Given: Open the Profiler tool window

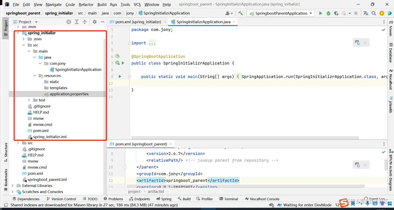Looking at the screenshot, I should click(205, 199).
